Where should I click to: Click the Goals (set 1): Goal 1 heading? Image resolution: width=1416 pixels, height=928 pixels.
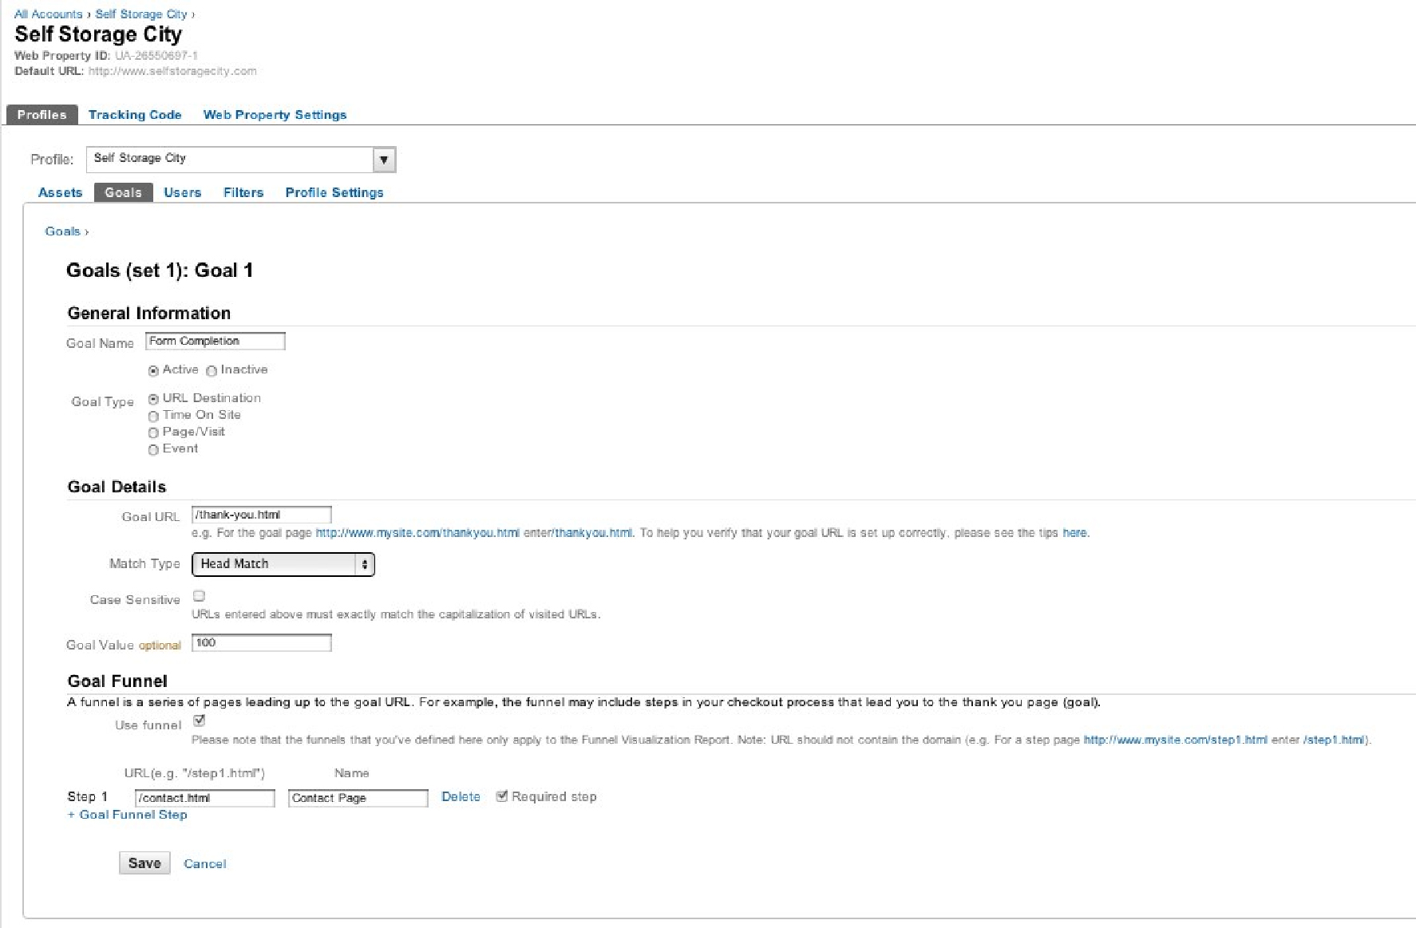[160, 271]
